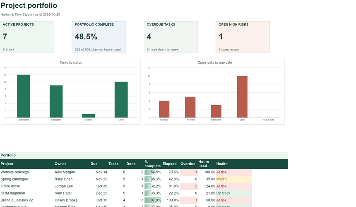This screenshot has height=207, width=356.
Task: Click '5 more due this week' note
Action: [x=163, y=50]
